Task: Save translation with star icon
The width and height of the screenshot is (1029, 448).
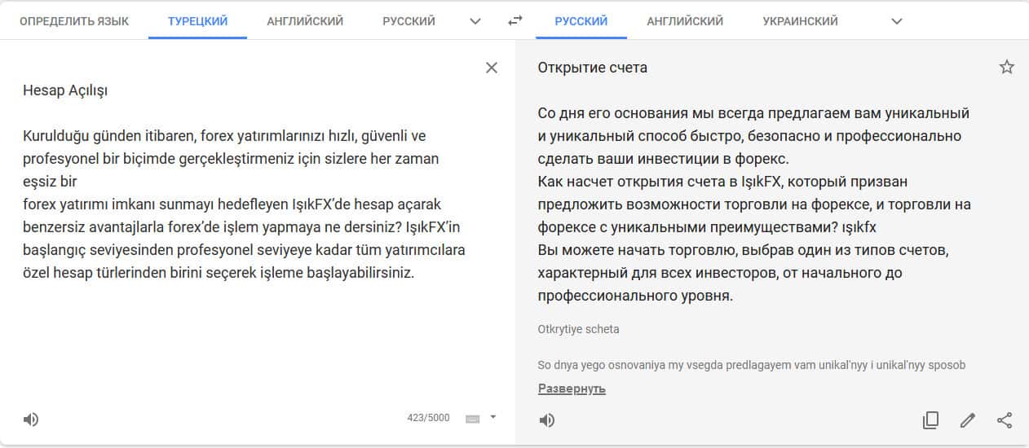Action: pyautogui.click(x=1007, y=68)
